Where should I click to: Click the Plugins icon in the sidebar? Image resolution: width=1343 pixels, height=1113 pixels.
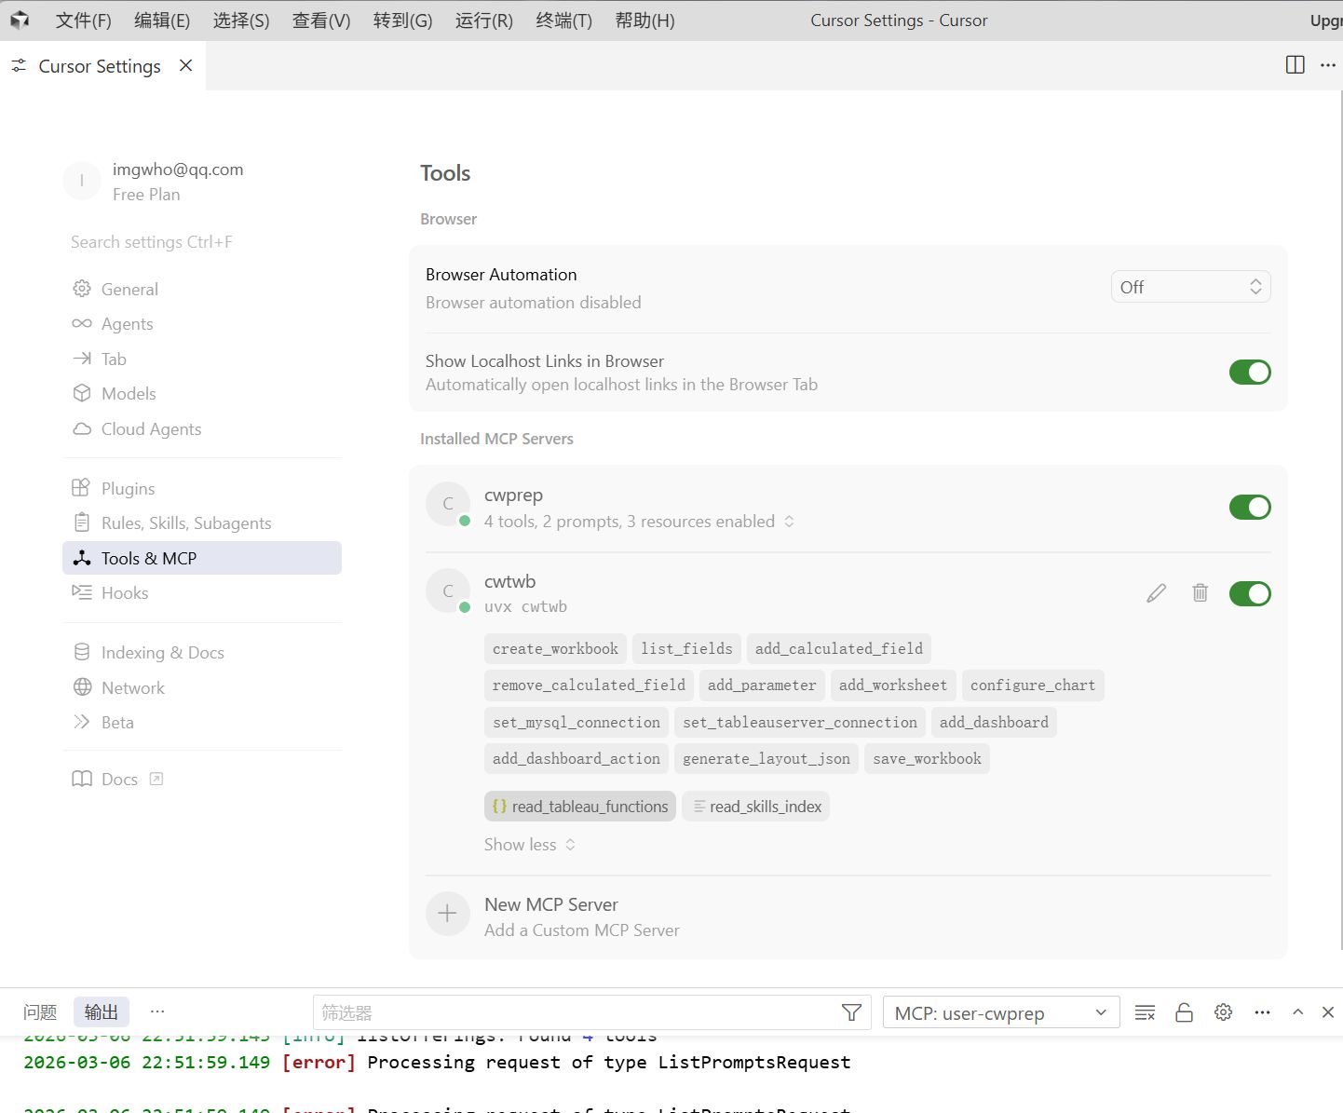click(x=81, y=488)
